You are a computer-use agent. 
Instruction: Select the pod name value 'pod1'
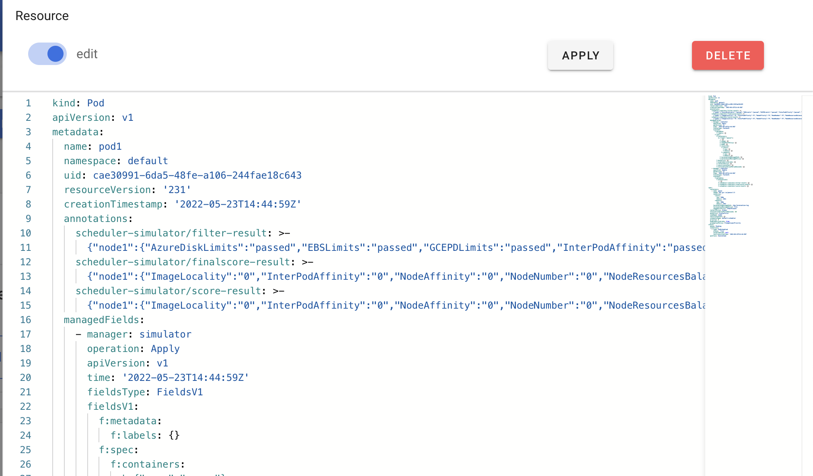point(110,146)
